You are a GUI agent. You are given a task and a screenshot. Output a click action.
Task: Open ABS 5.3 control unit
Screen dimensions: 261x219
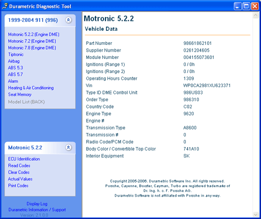[16, 68]
